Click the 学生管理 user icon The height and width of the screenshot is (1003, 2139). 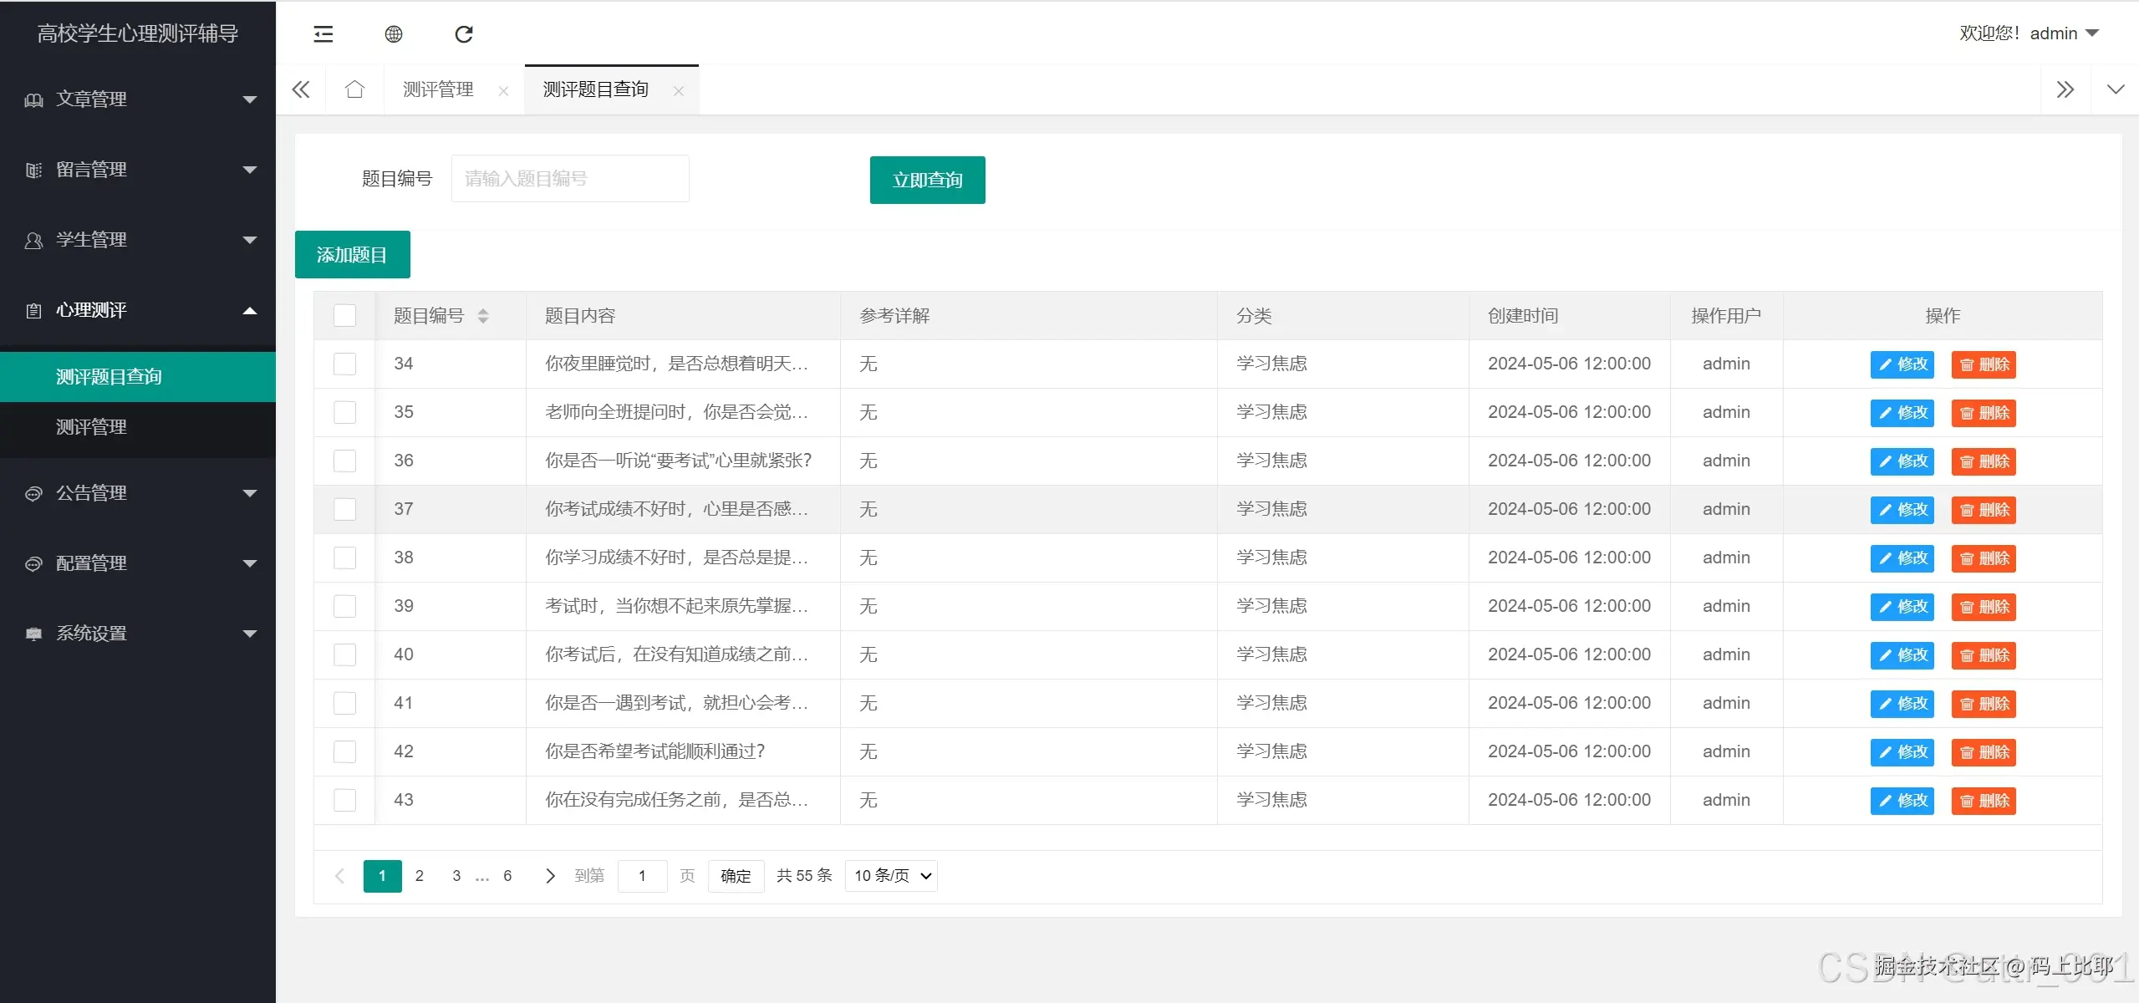click(x=33, y=241)
